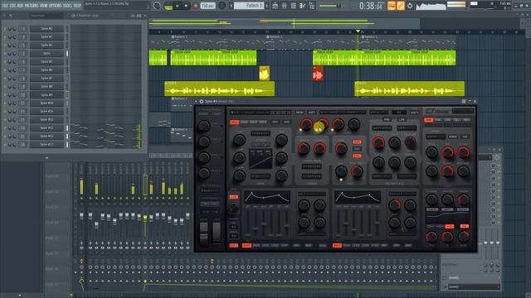The height and width of the screenshot is (298, 531).
Task: Open the TOOLS menu
Action: [x=68, y=6]
